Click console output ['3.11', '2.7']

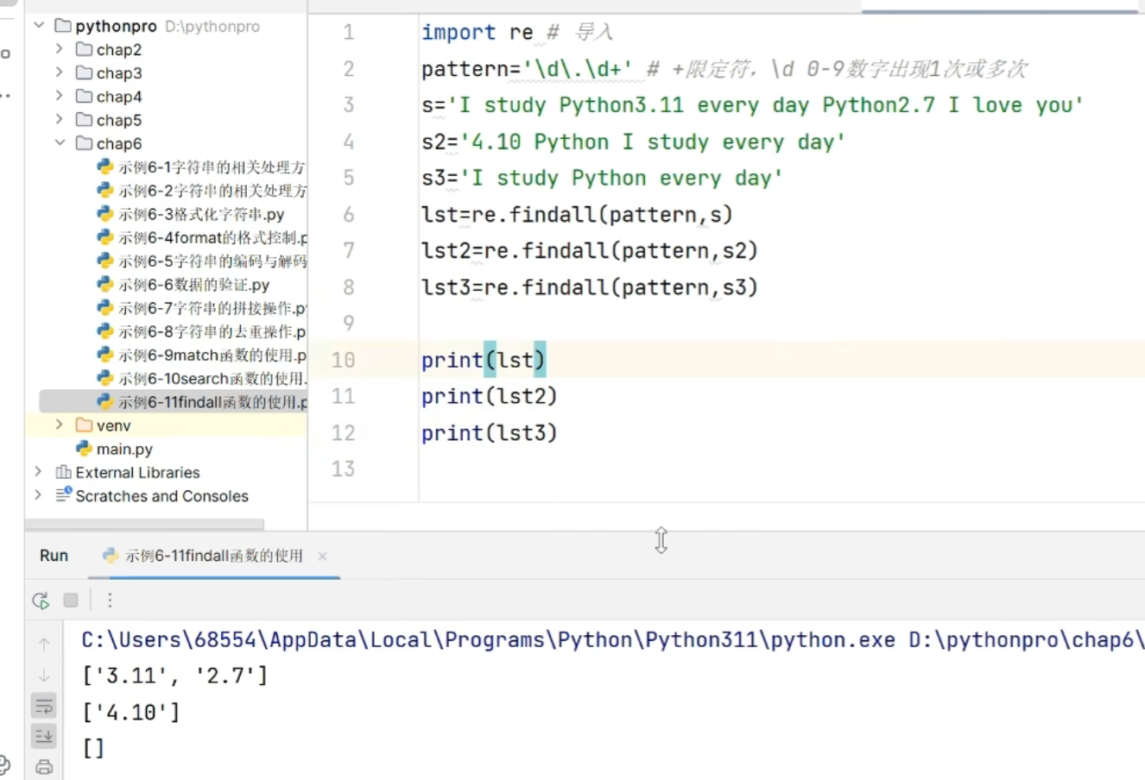pos(174,676)
